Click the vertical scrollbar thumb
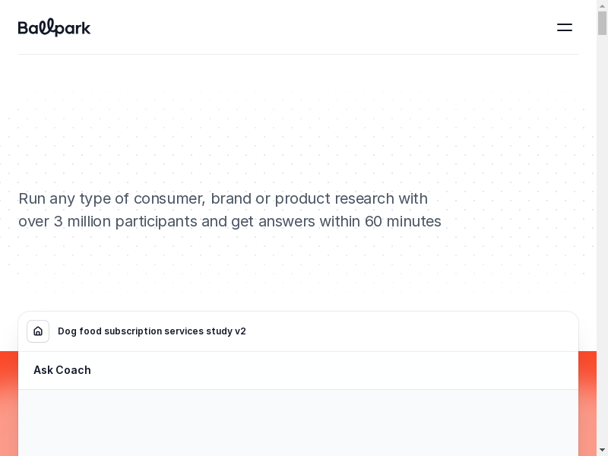Image resolution: width=608 pixels, height=456 pixels. point(602,24)
